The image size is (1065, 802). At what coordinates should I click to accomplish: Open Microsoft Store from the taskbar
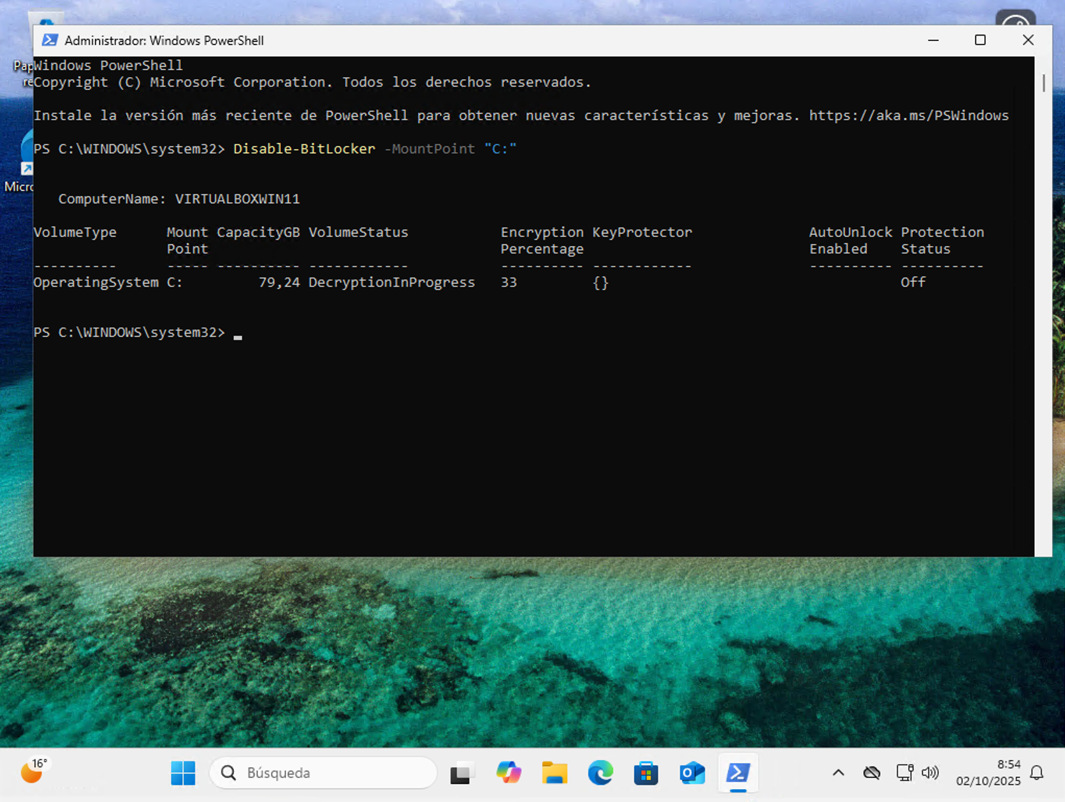click(x=646, y=773)
